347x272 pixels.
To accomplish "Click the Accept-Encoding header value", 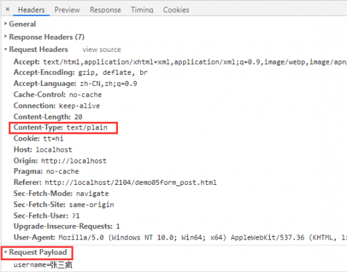I will point(113,73).
